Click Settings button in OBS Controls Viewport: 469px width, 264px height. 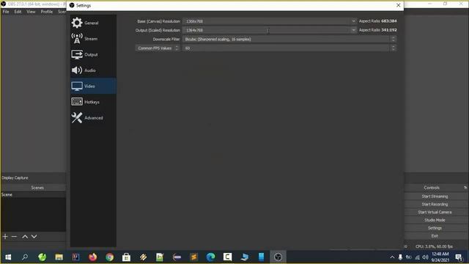coord(435,228)
